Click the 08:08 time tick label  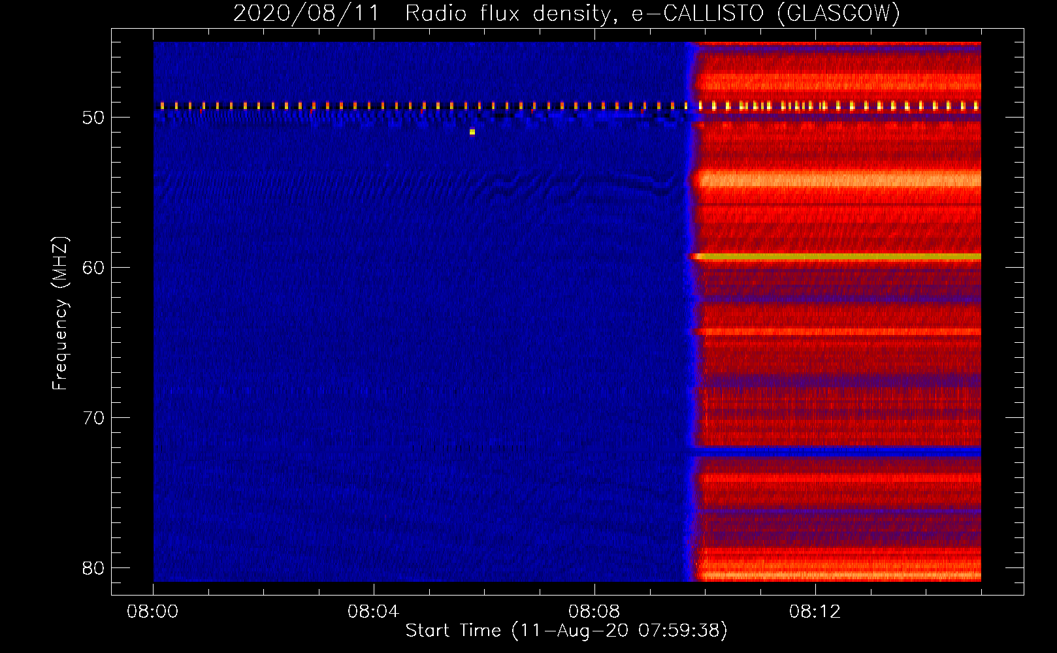594,612
